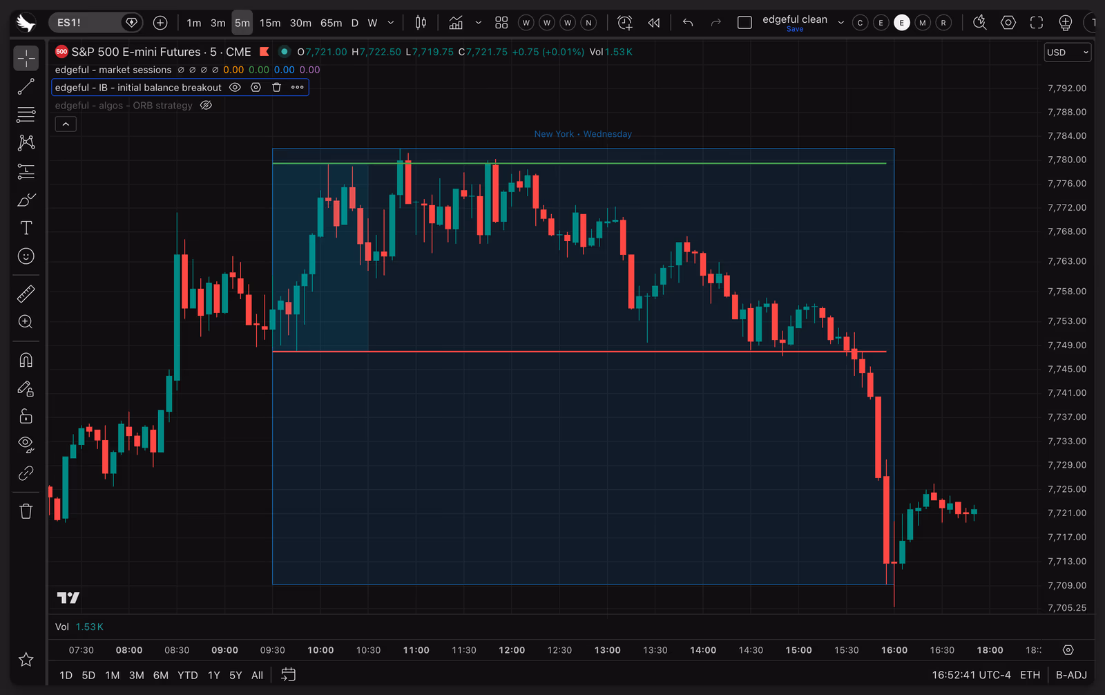Open the USD currency dropdown
The image size is (1105, 695).
[1067, 53]
